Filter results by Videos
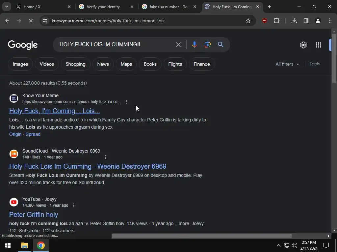 tap(47, 64)
